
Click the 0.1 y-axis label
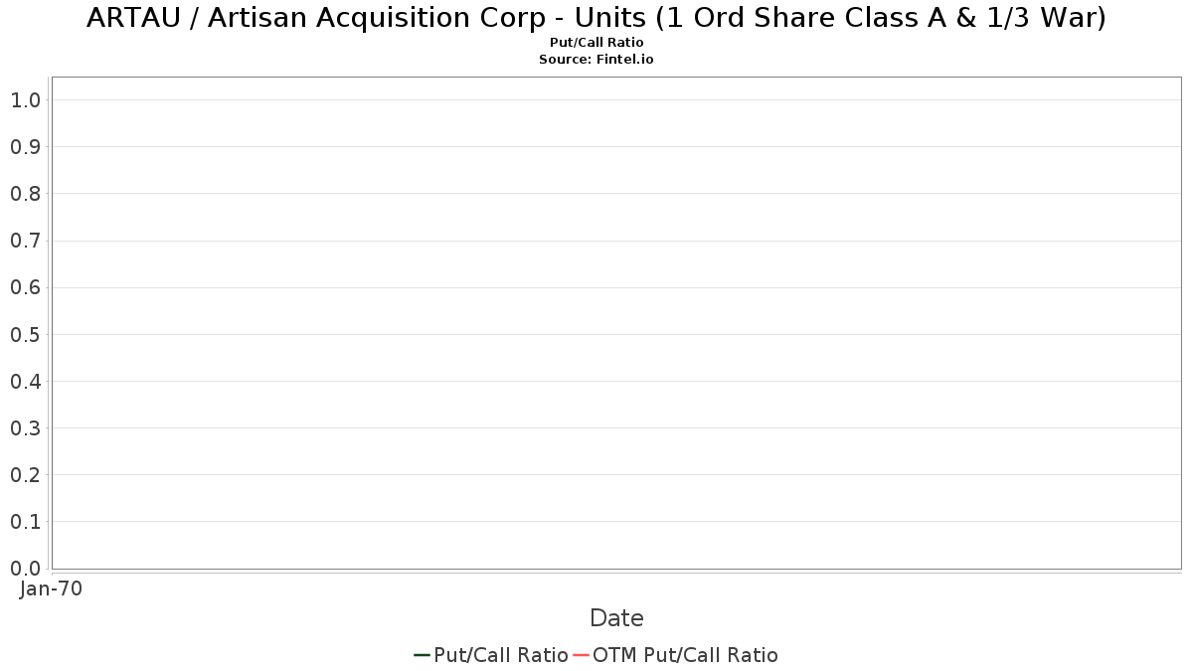[25, 522]
